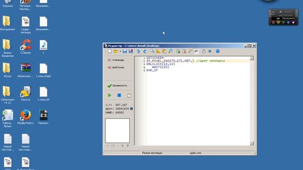The height and width of the screenshot is (170, 303).
Task: Open the Mozilla Firefox desktop shortcut
Action: [x=26, y=117]
